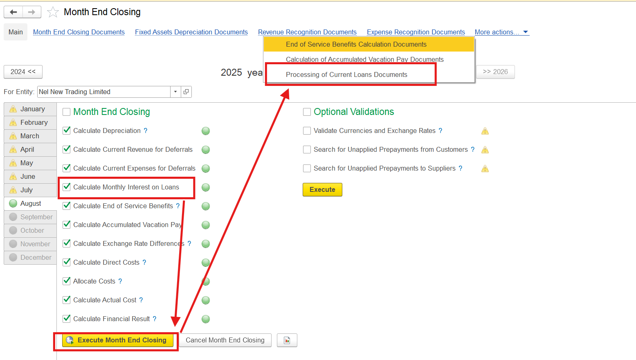Open the More actions dropdown
Image resolution: width=636 pixels, height=360 pixels.
click(501, 32)
